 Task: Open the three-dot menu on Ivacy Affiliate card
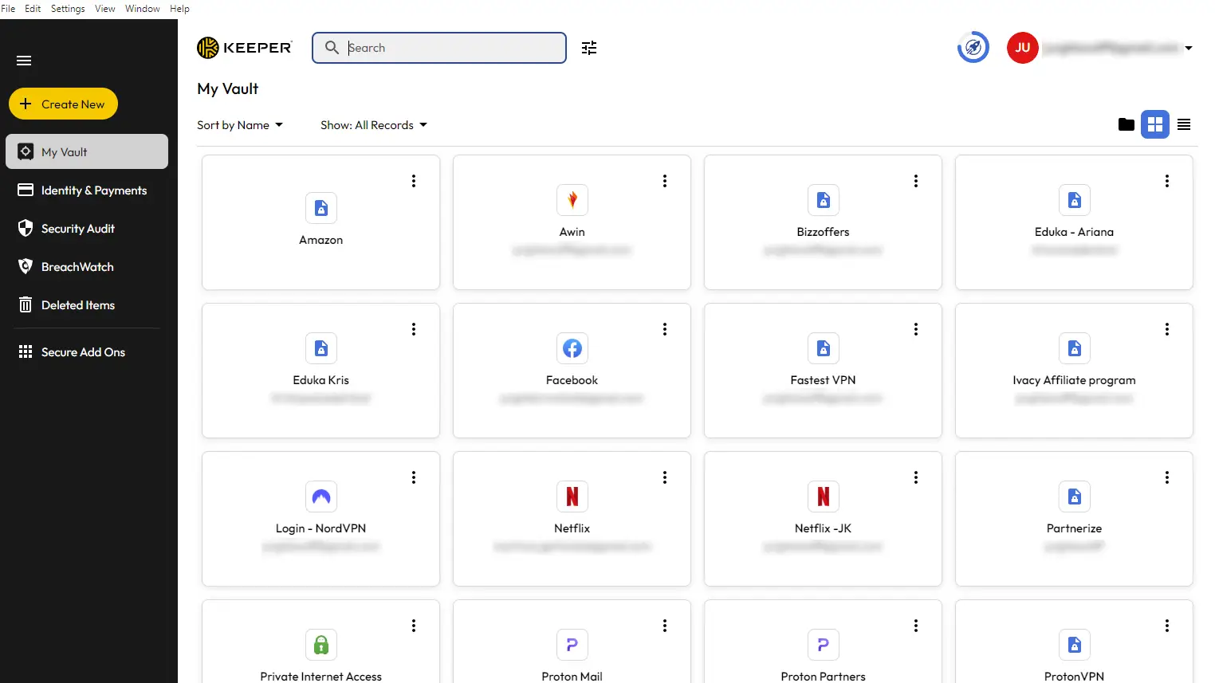(x=1167, y=329)
